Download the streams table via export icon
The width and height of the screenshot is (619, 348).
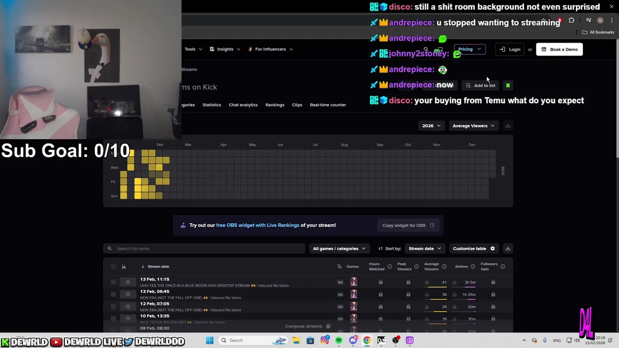point(508,248)
